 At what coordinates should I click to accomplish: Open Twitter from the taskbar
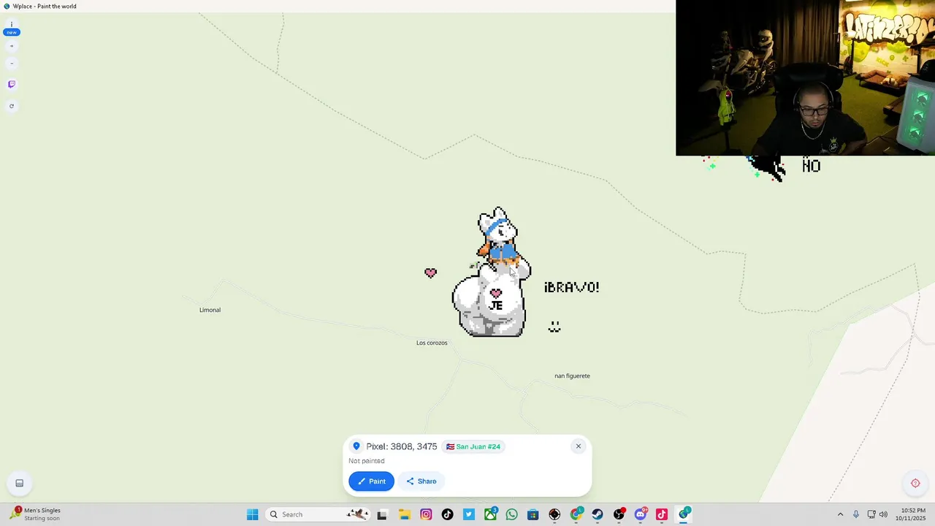469,514
